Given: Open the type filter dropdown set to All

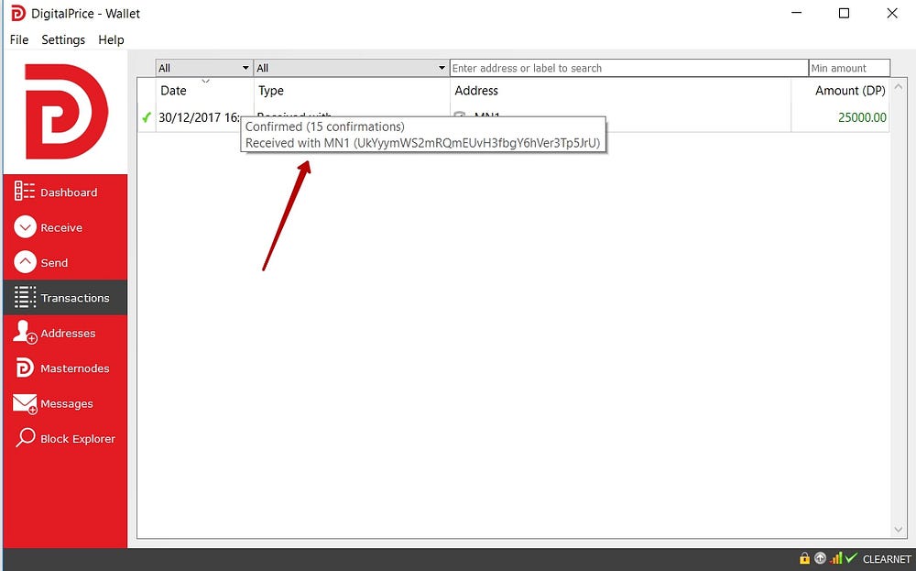Looking at the screenshot, I should tap(351, 68).
